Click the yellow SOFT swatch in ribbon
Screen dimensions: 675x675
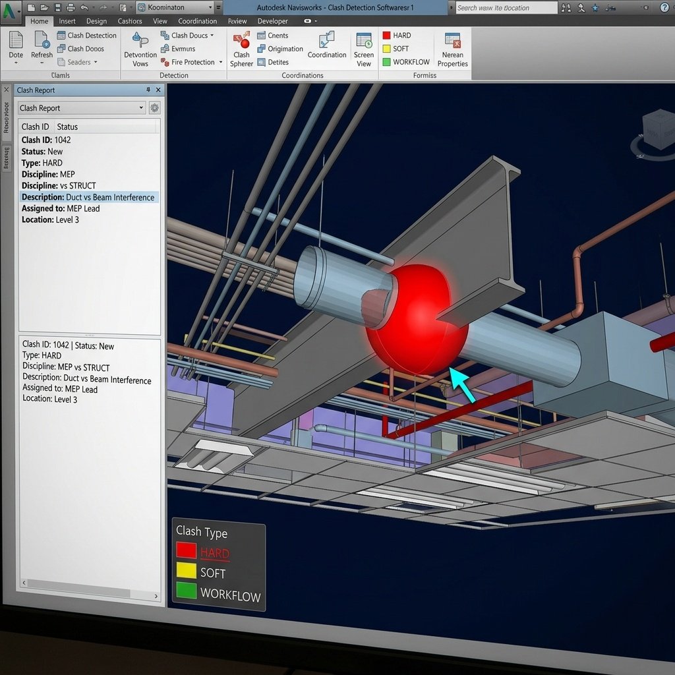pyautogui.click(x=386, y=49)
